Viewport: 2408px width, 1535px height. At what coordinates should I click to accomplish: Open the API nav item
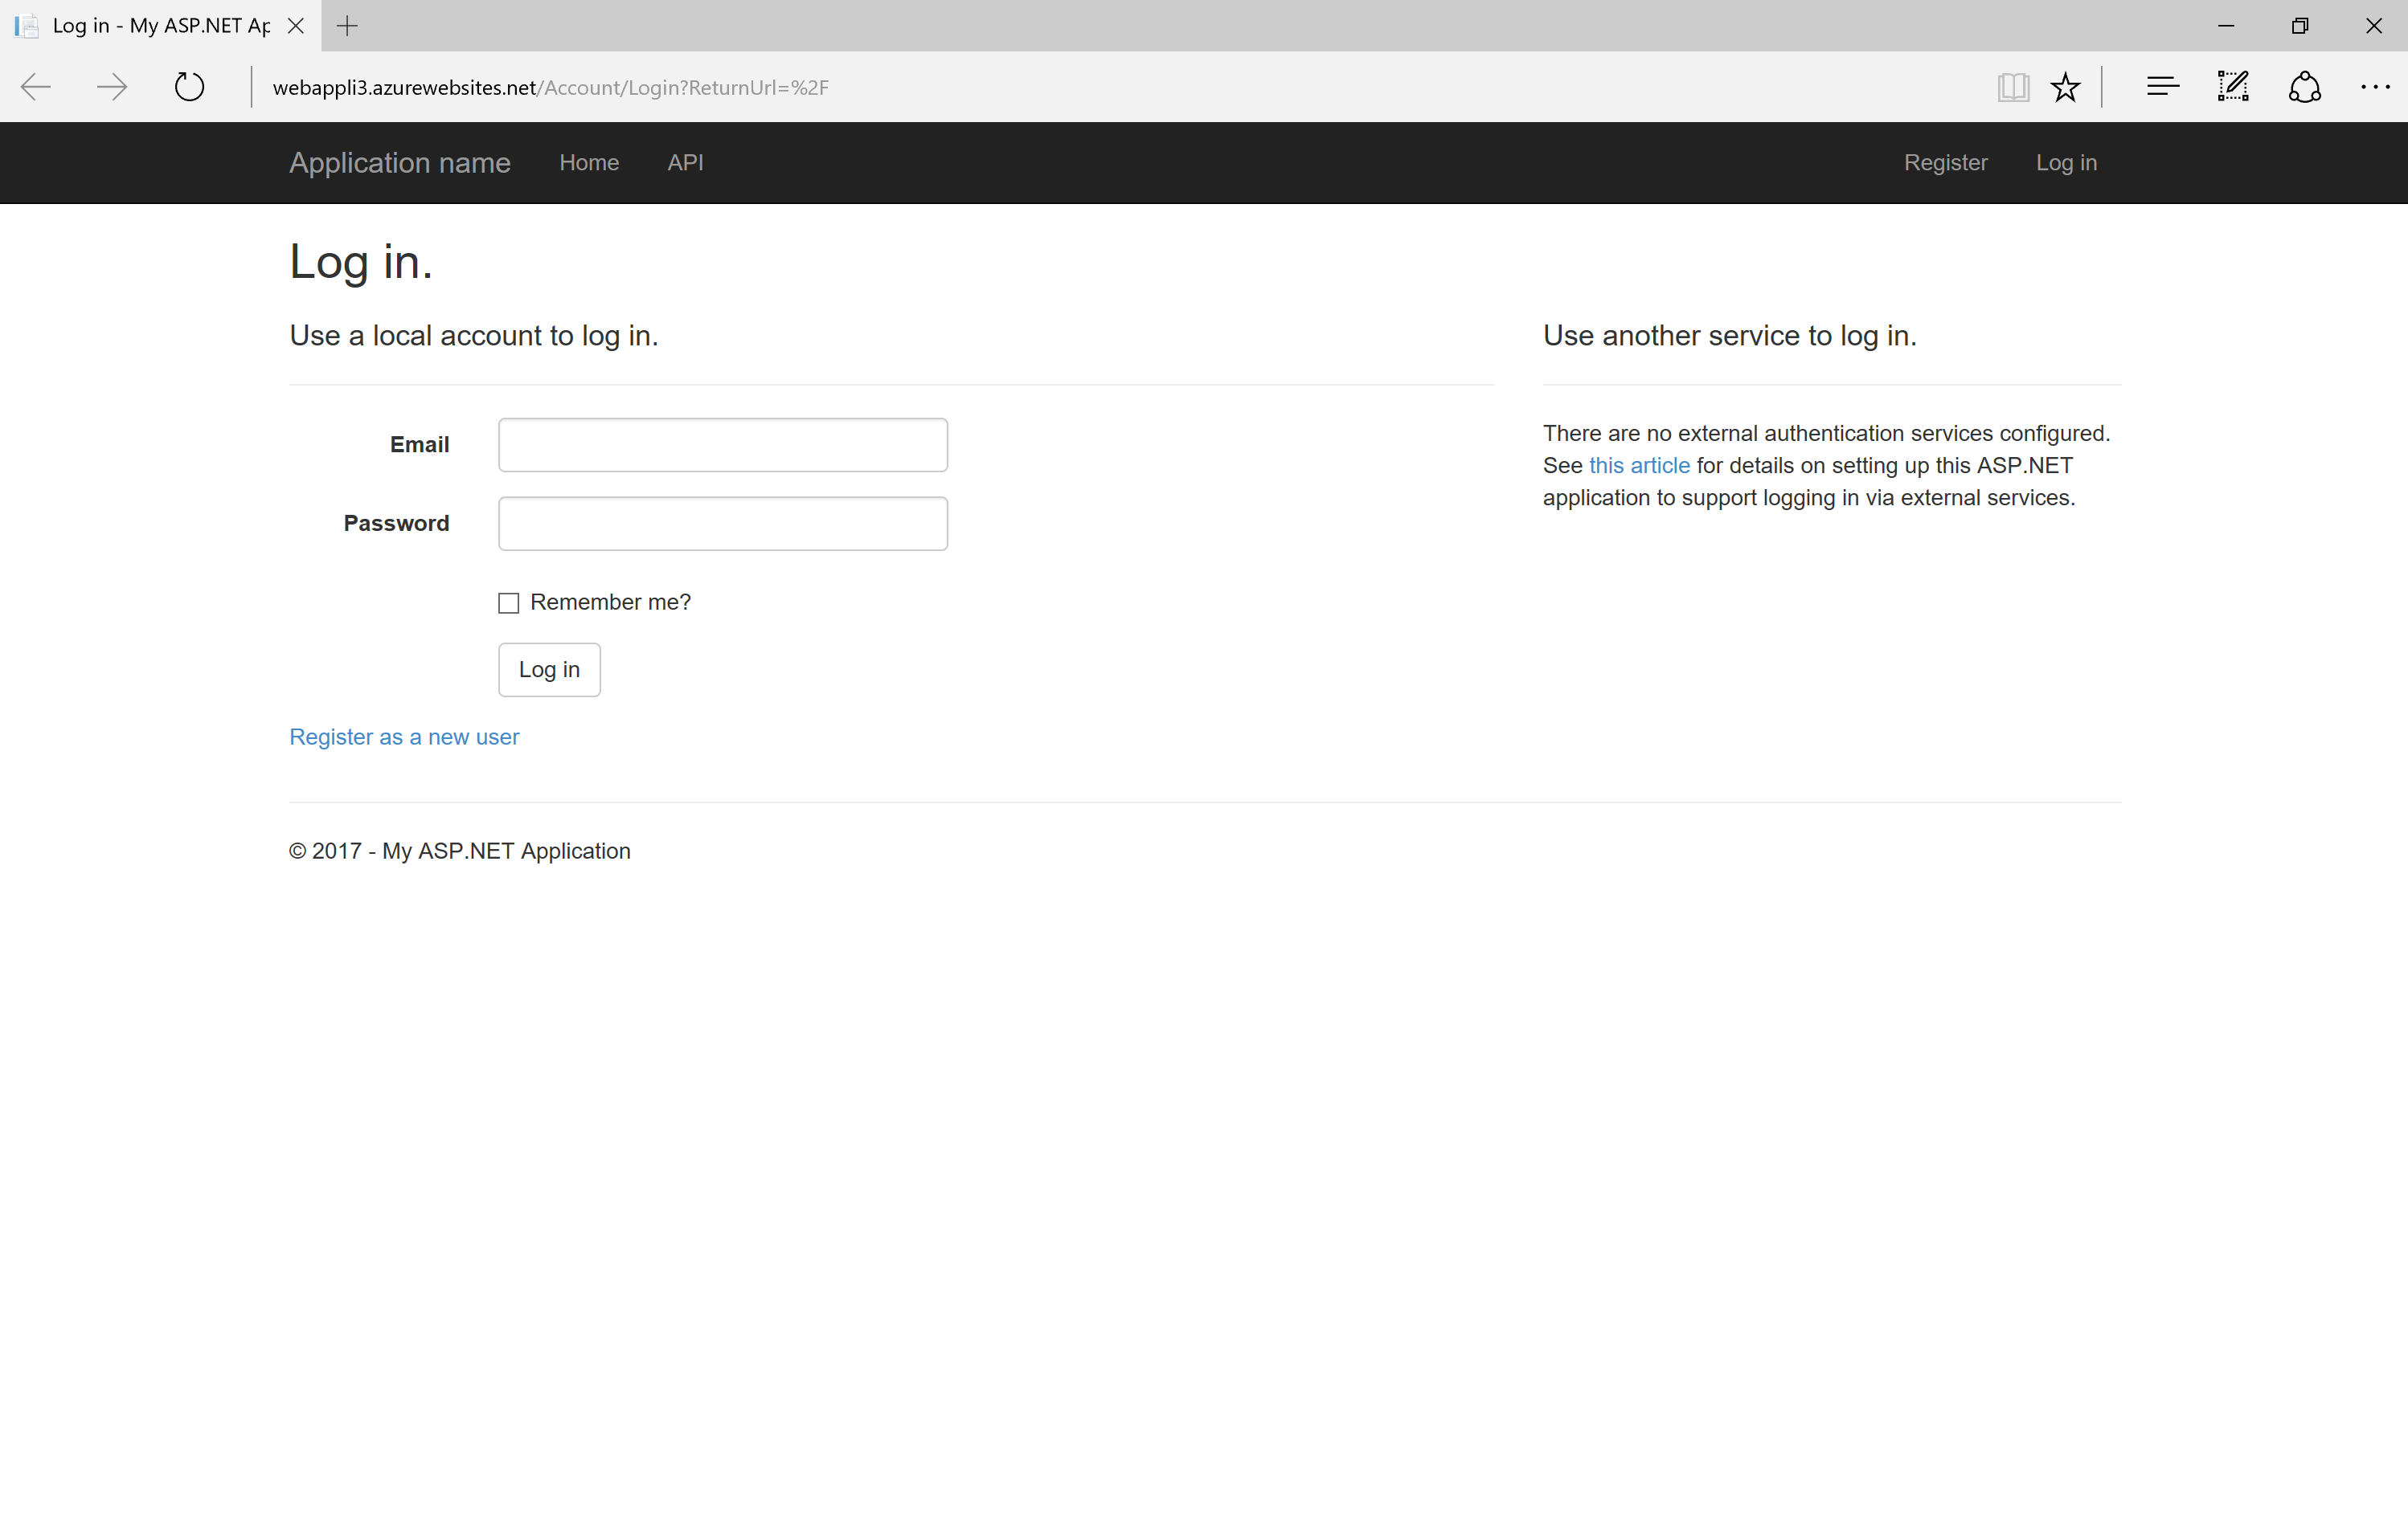pyautogui.click(x=685, y=162)
